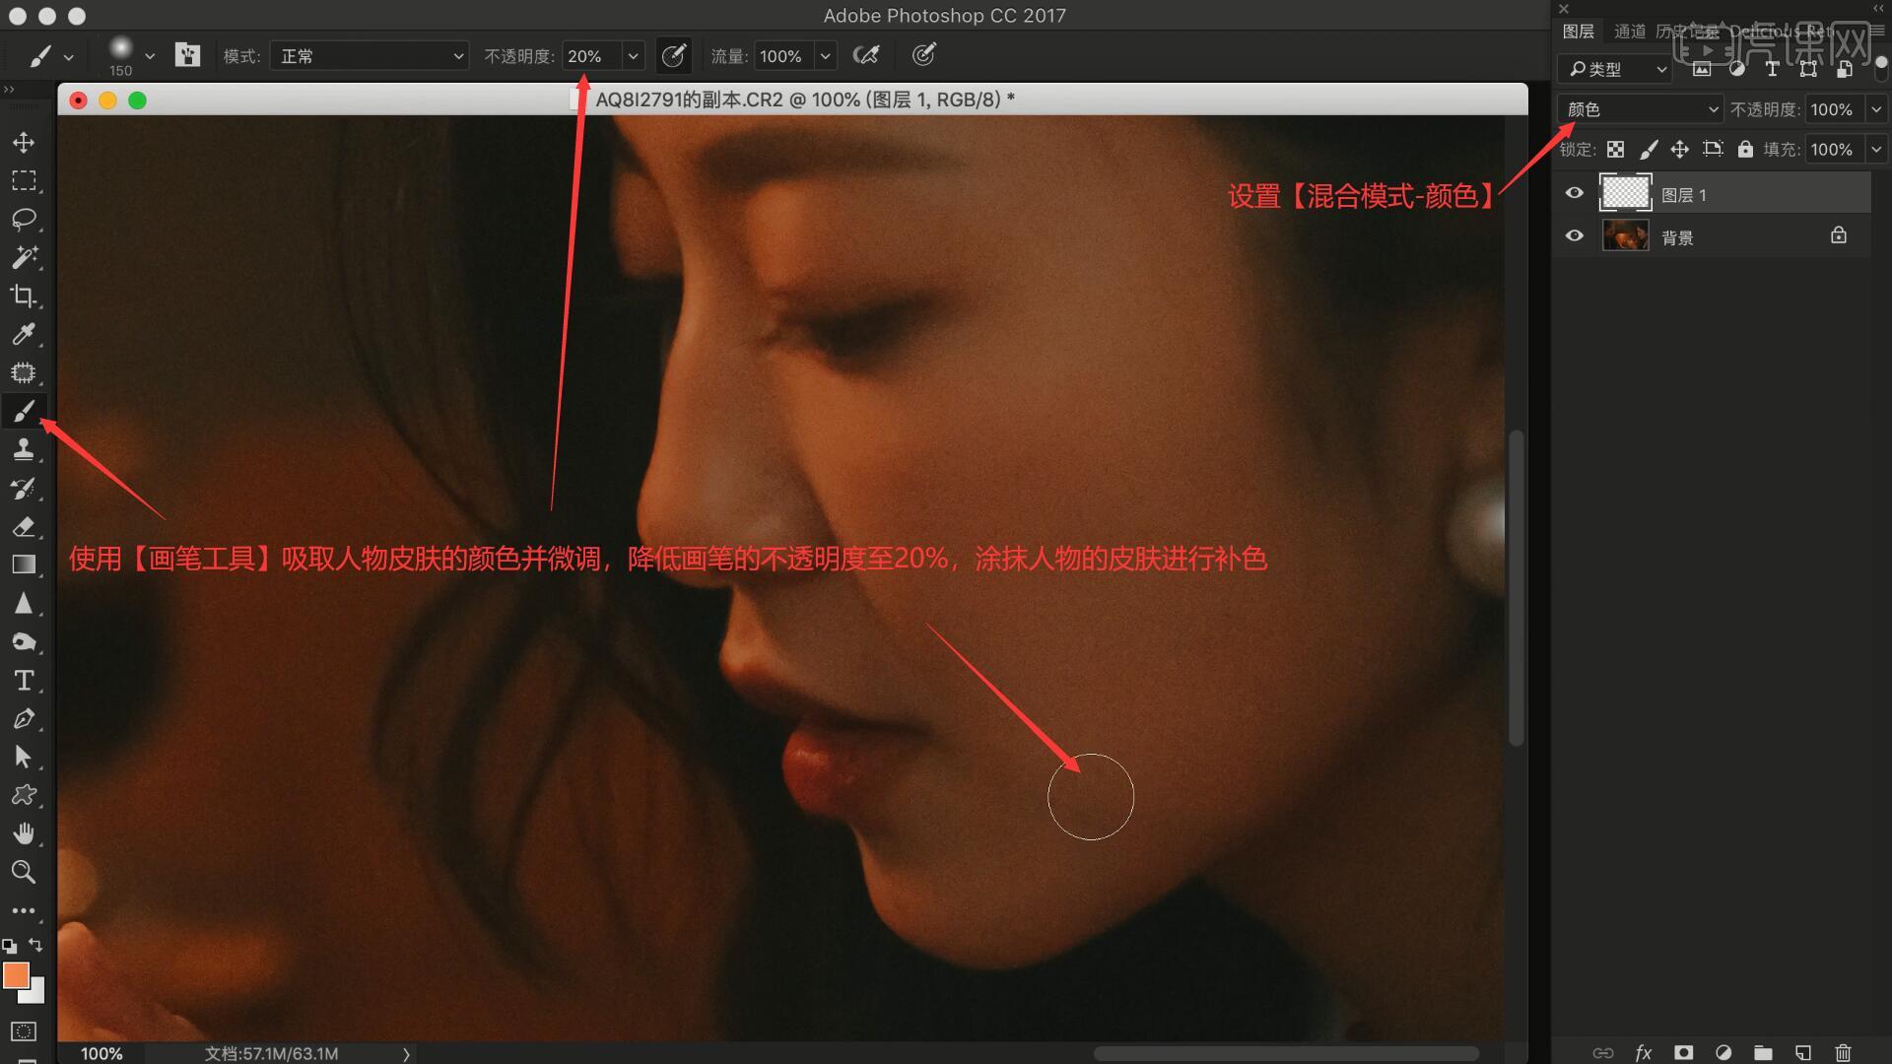Screen dimensions: 1892x1064
Task: Select the Lasso tool
Action: click(24, 219)
